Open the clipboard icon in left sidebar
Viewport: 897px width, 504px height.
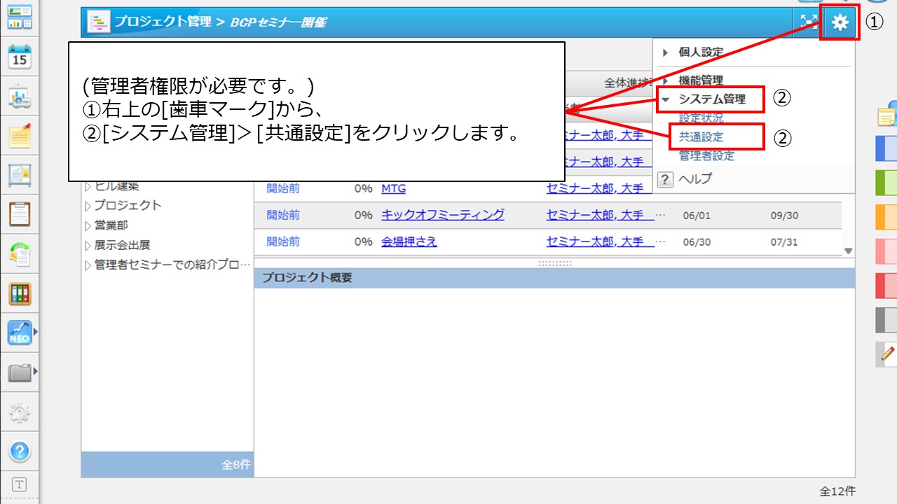[20, 214]
